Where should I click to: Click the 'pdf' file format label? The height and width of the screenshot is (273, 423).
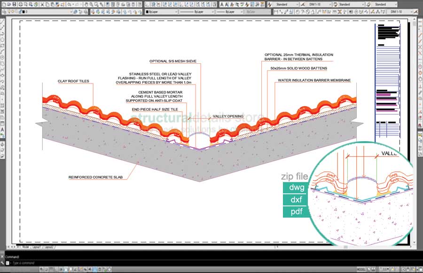[x=296, y=211]
